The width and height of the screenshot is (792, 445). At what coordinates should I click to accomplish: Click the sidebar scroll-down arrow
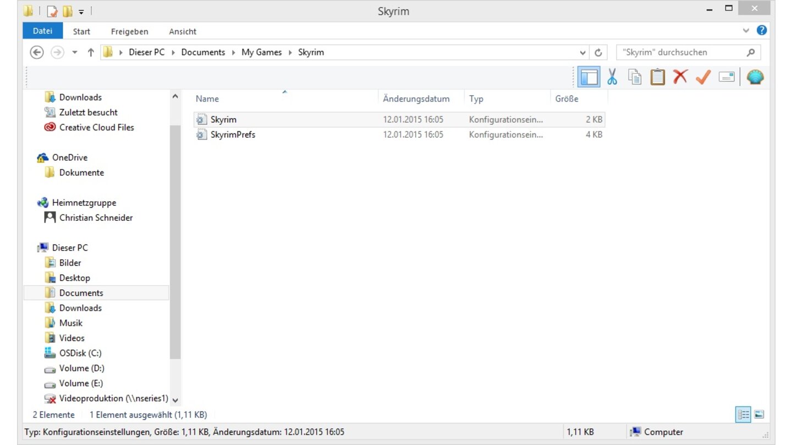click(175, 400)
